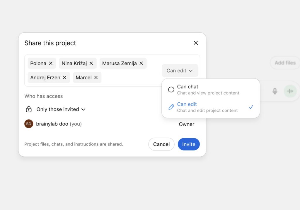Click the lock icon
The image size is (300, 210).
(29, 109)
